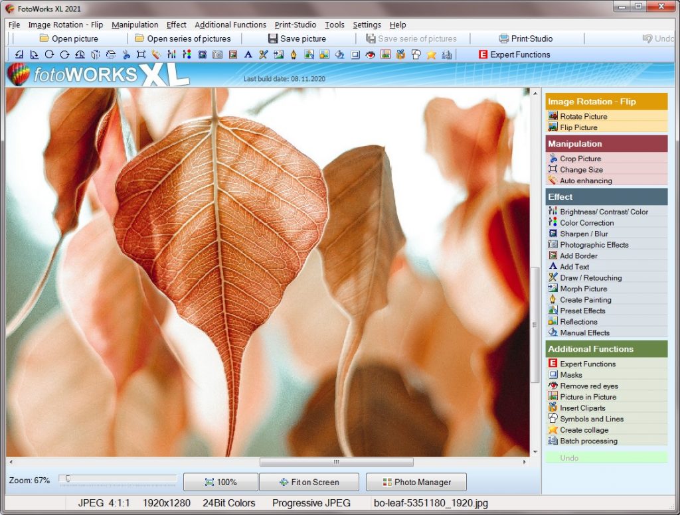Click the scissors cut icon in the toolbar
The height and width of the screenshot is (515, 680).
pyautogui.click(x=127, y=54)
